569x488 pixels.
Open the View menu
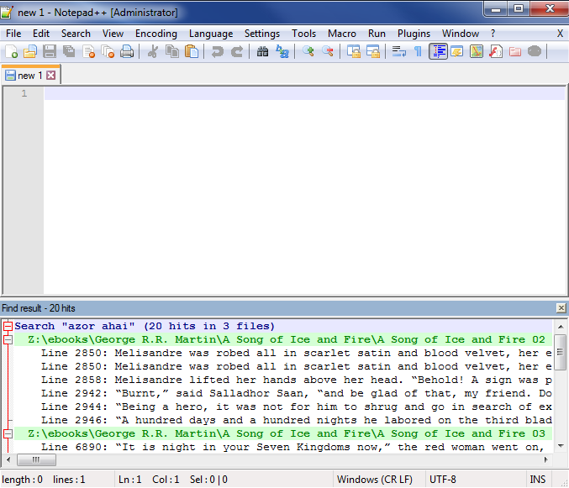tap(113, 34)
